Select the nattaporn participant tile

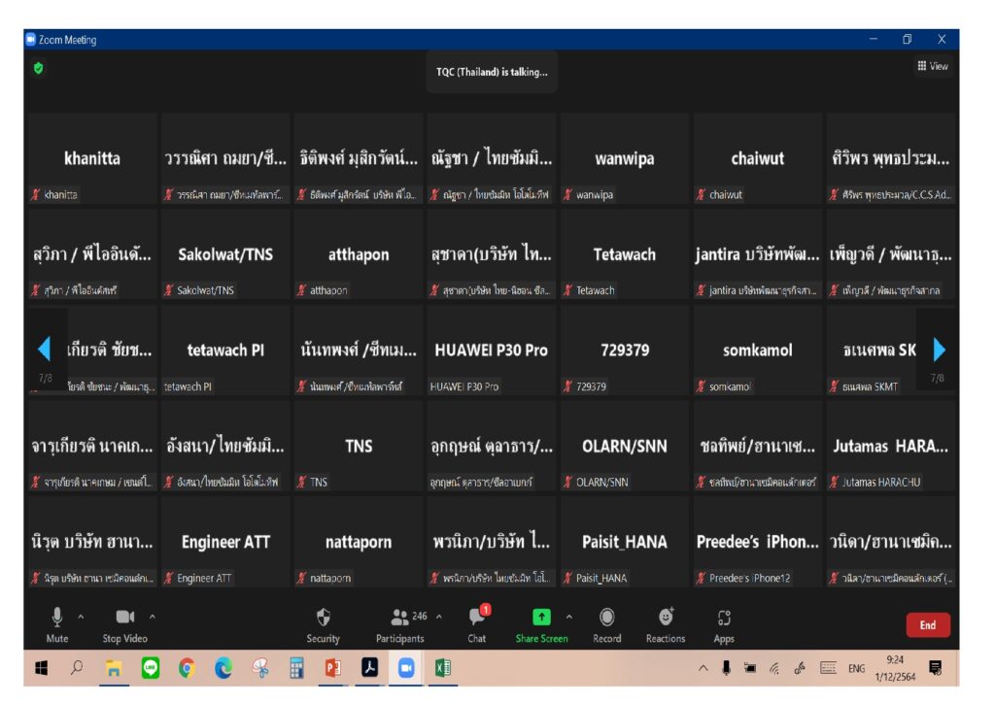click(359, 542)
